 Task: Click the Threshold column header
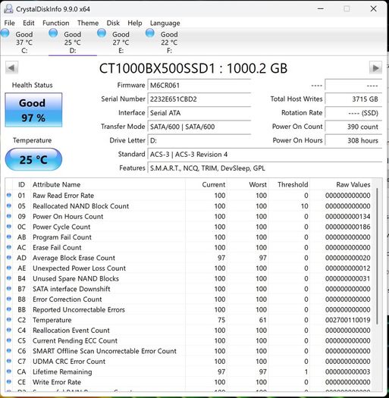point(289,184)
